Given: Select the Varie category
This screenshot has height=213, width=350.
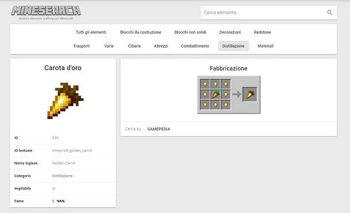Looking at the screenshot, I should [108, 46].
